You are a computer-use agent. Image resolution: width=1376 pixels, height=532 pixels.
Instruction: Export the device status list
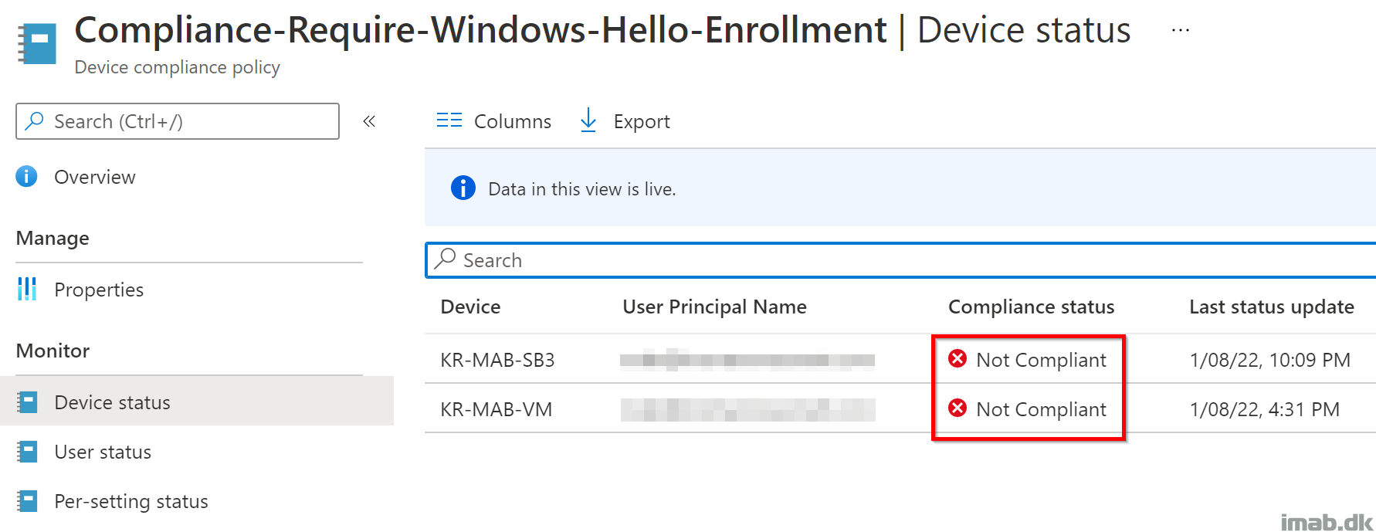coord(625,121)
